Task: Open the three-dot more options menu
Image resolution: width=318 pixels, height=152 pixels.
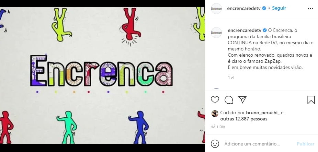Action: click(x=310, y=9)
